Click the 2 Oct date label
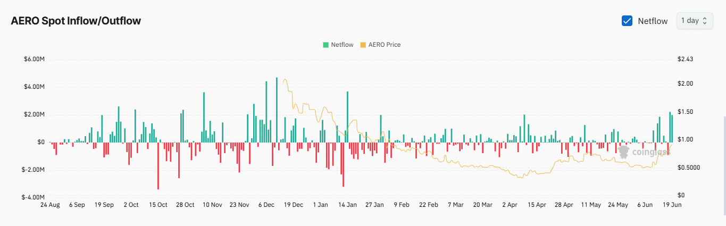 click(131, 205)
